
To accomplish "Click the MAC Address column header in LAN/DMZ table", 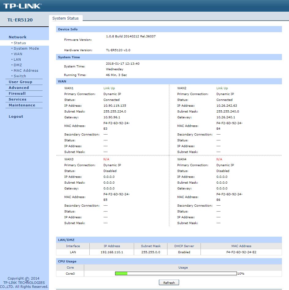I will [241, 246].
